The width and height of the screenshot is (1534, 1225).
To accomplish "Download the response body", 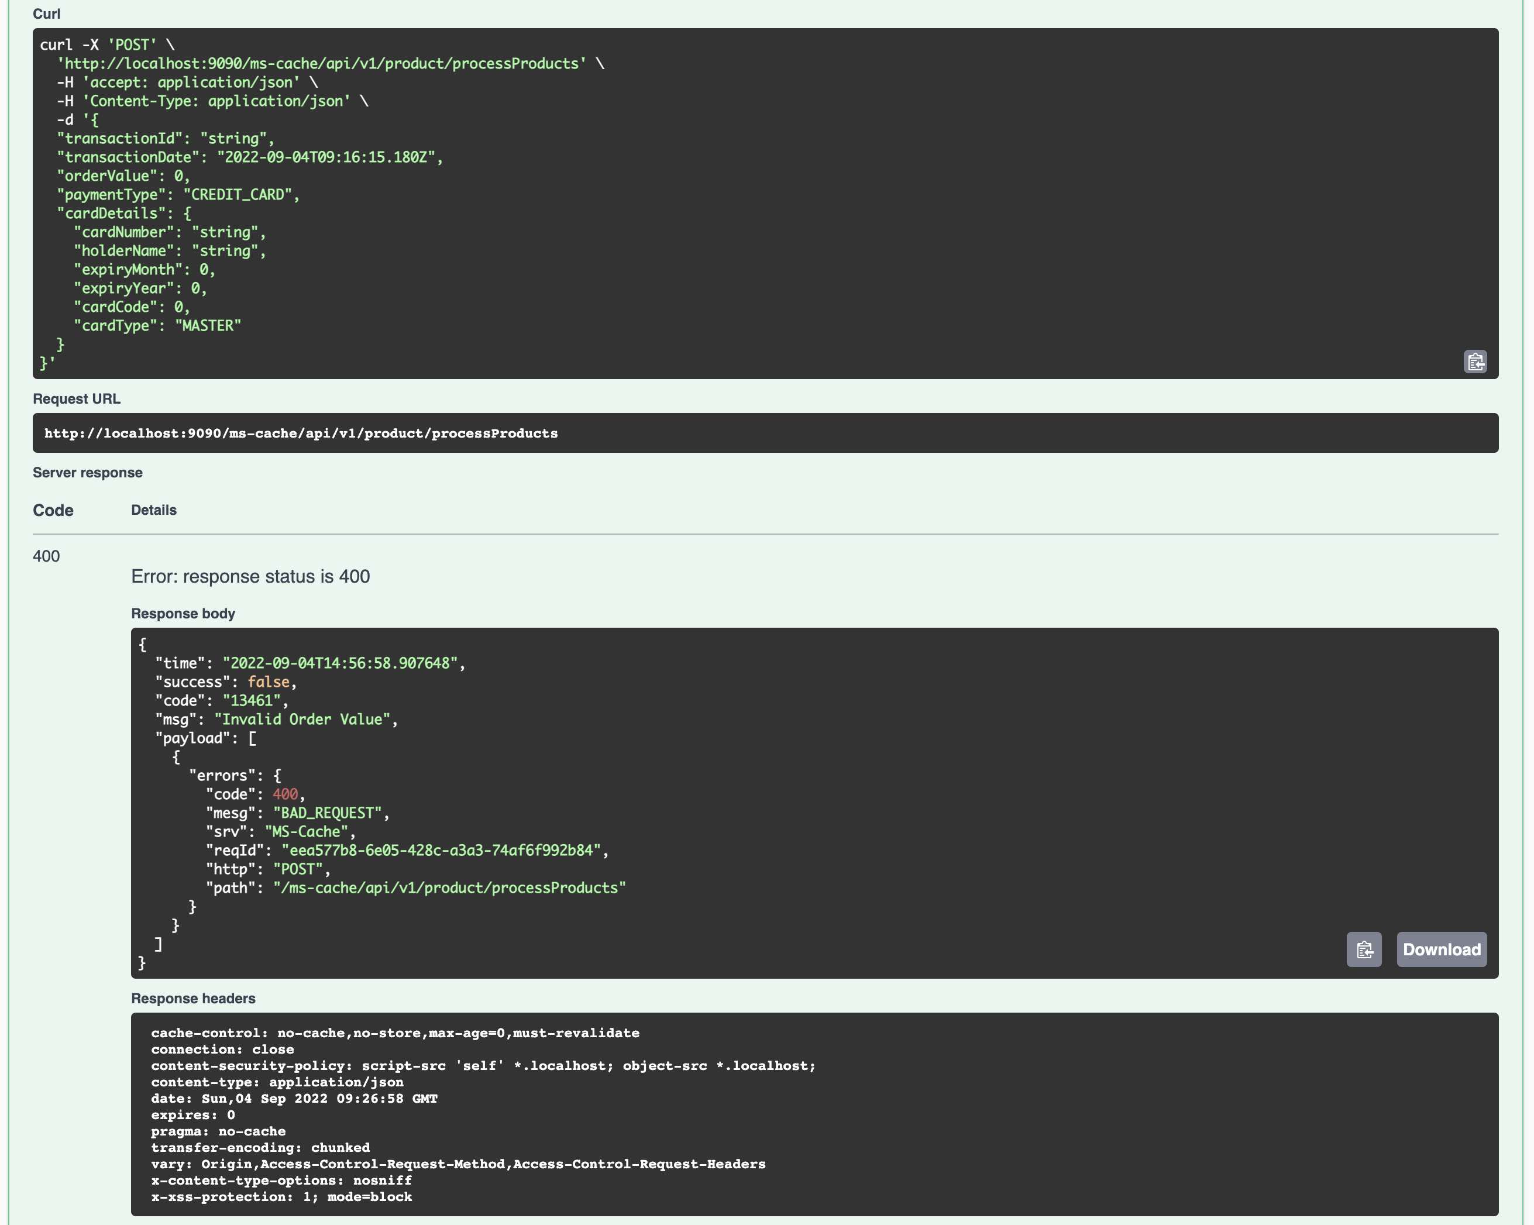I will (x=1441, y=949).
